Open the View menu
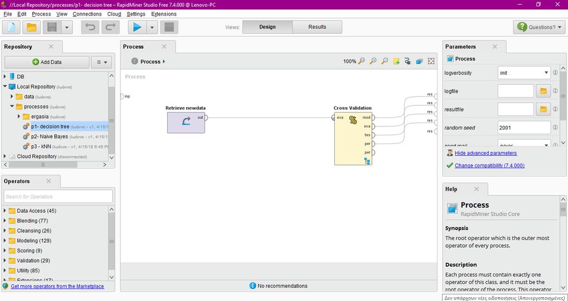568x301 pixels. point(62,14)
